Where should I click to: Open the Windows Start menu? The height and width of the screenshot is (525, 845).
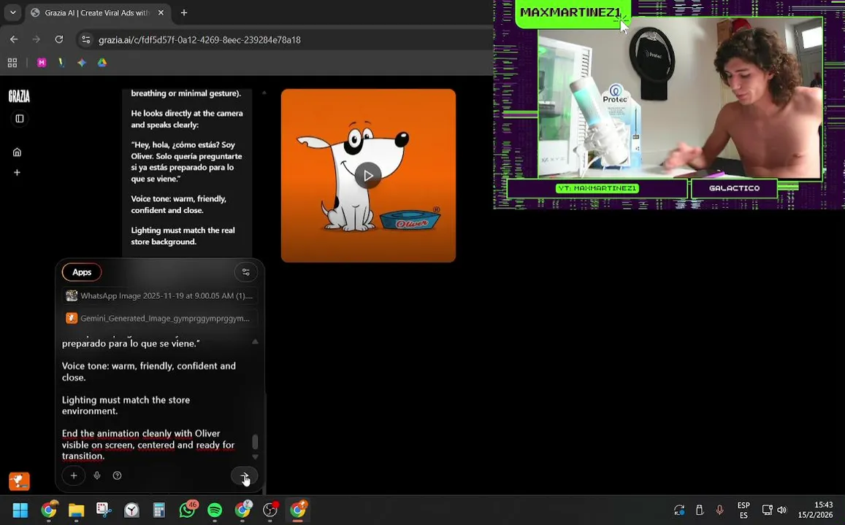point(20,510)
